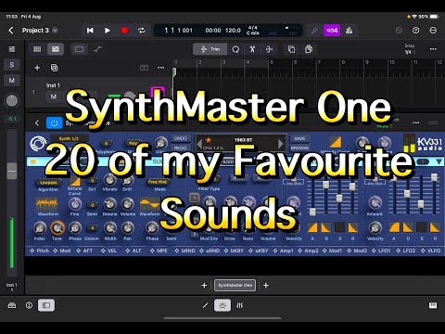Tap the 120.0 tempo display

point(233,31)
